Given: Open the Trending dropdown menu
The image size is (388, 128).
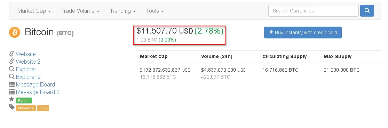Looking at the screenshot, I should coord(123,11).
